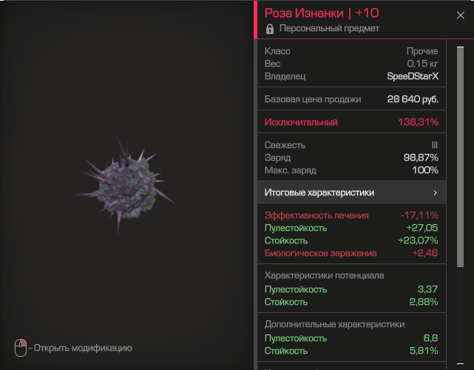Click the item title Роза Изнанки | +10

click(322, 13)
